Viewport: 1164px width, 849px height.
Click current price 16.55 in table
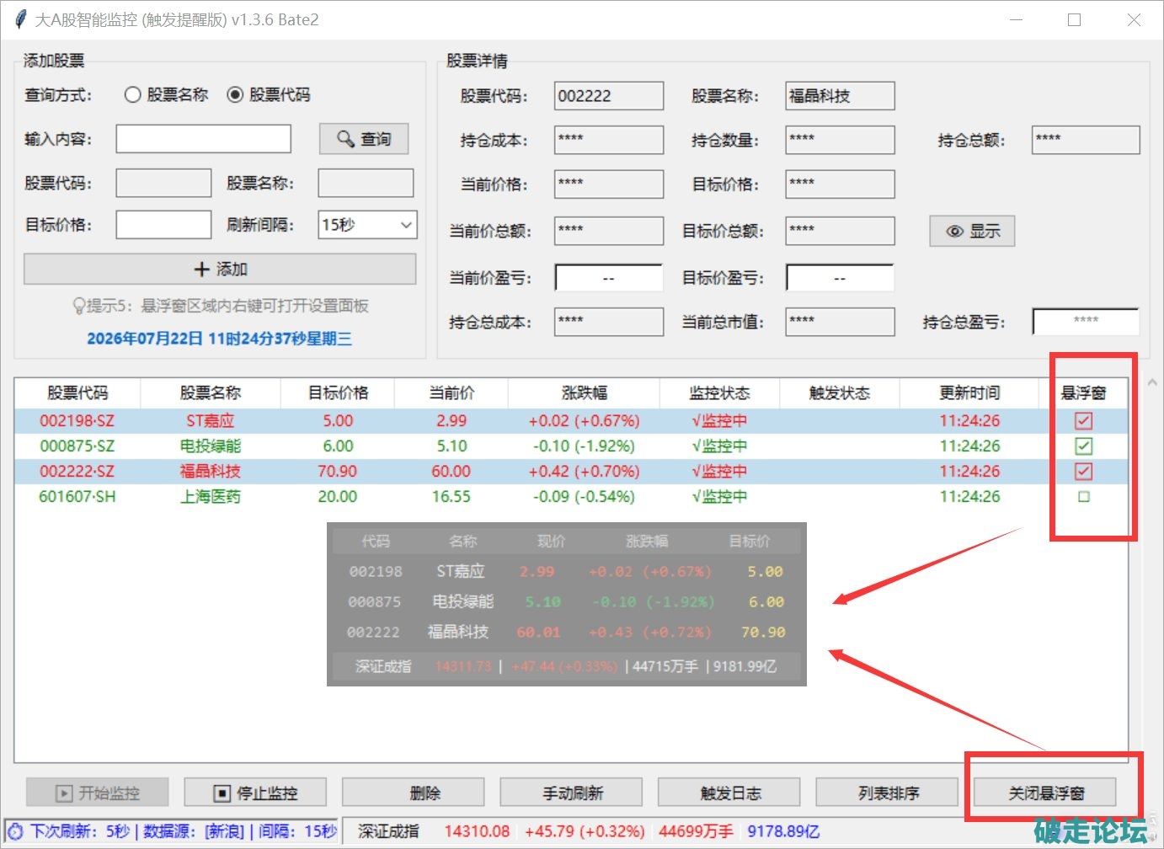click(x=451, y=497)
